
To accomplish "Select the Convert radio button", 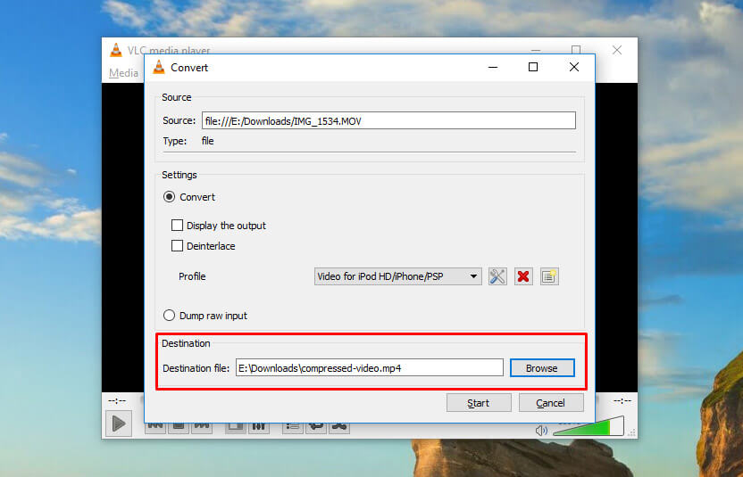I will point(169,197).
